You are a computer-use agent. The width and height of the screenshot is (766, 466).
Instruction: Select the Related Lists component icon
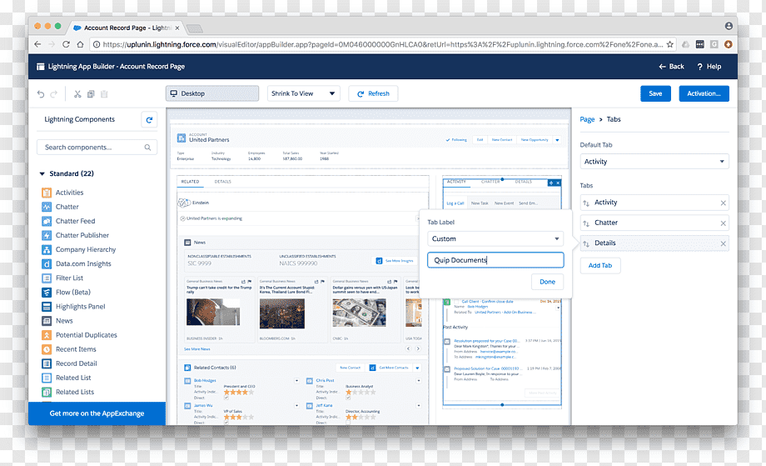click(47, 392)
